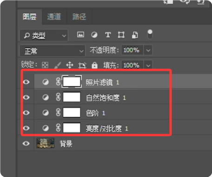Click the 填充 100% value field
The height and width of the screenshot is (177, 212).
(132, 65)
